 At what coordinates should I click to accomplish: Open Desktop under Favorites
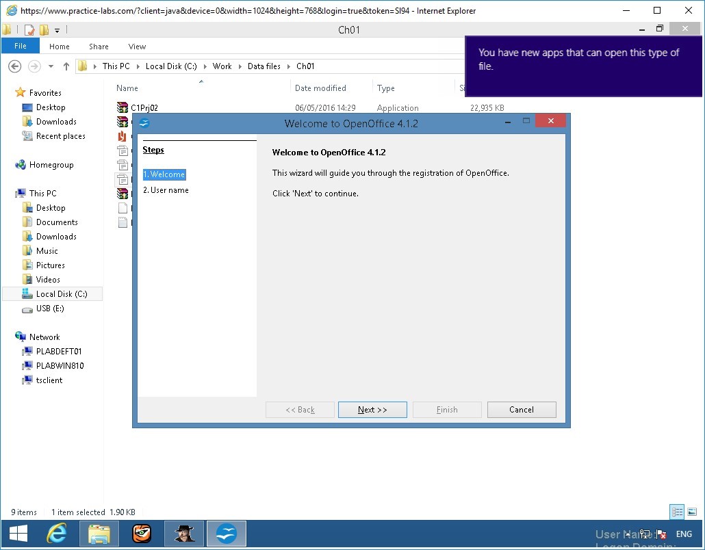[51, 107]
